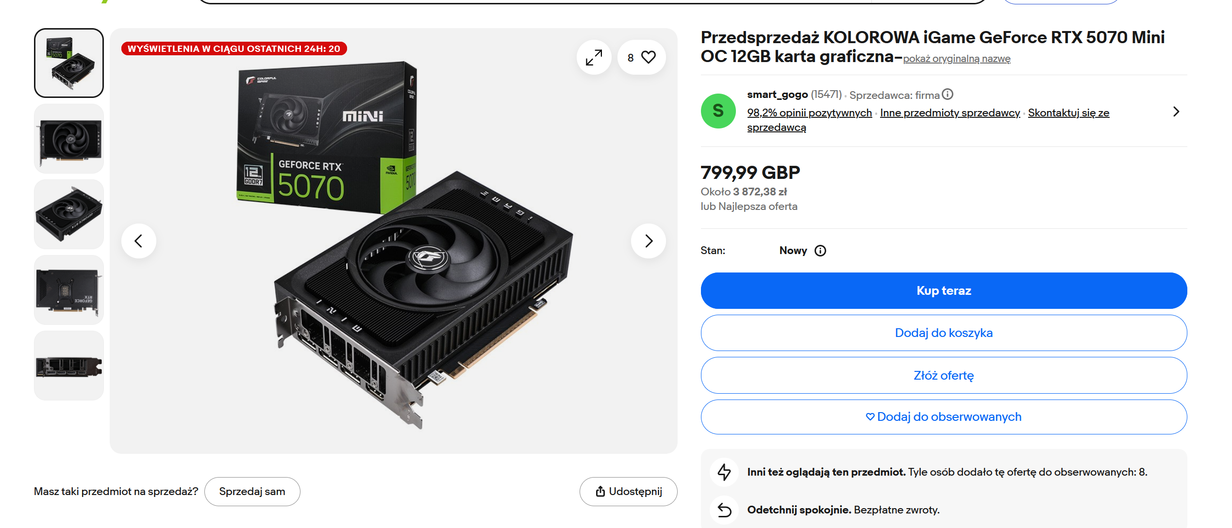
Task: Open Inne przedmioty sprzedawcy link
Action: [950, 113]
